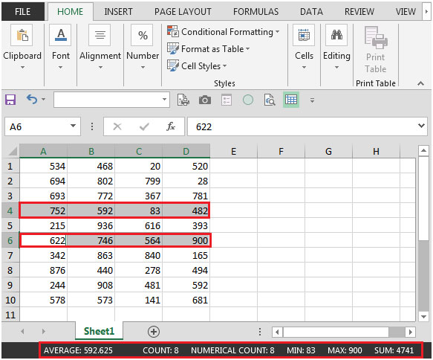433x360 pixels.
Task: Select row 8 header
Action: (x=10, y=270)
